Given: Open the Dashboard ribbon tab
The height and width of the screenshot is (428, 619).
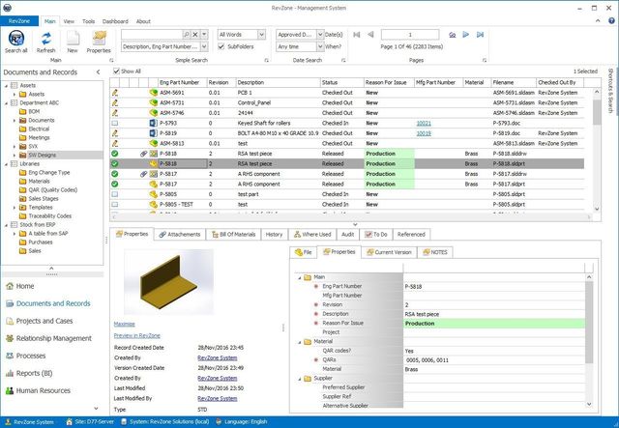Looking at the screenshot, I should tap(115, 20).
